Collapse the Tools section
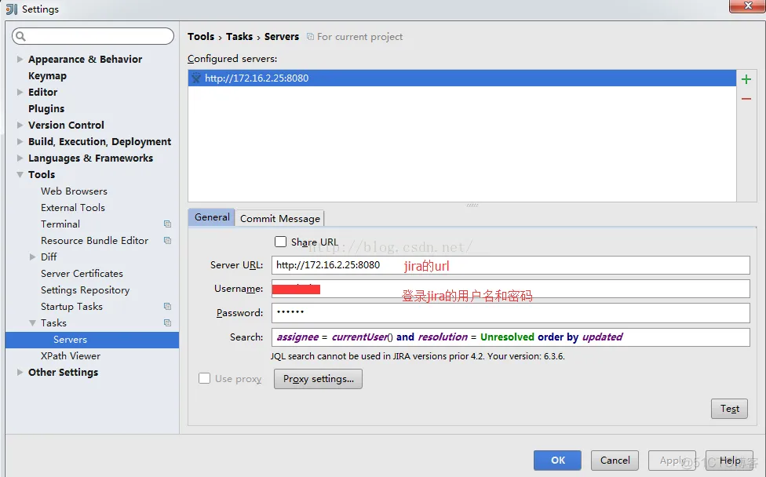 point(20,174)
